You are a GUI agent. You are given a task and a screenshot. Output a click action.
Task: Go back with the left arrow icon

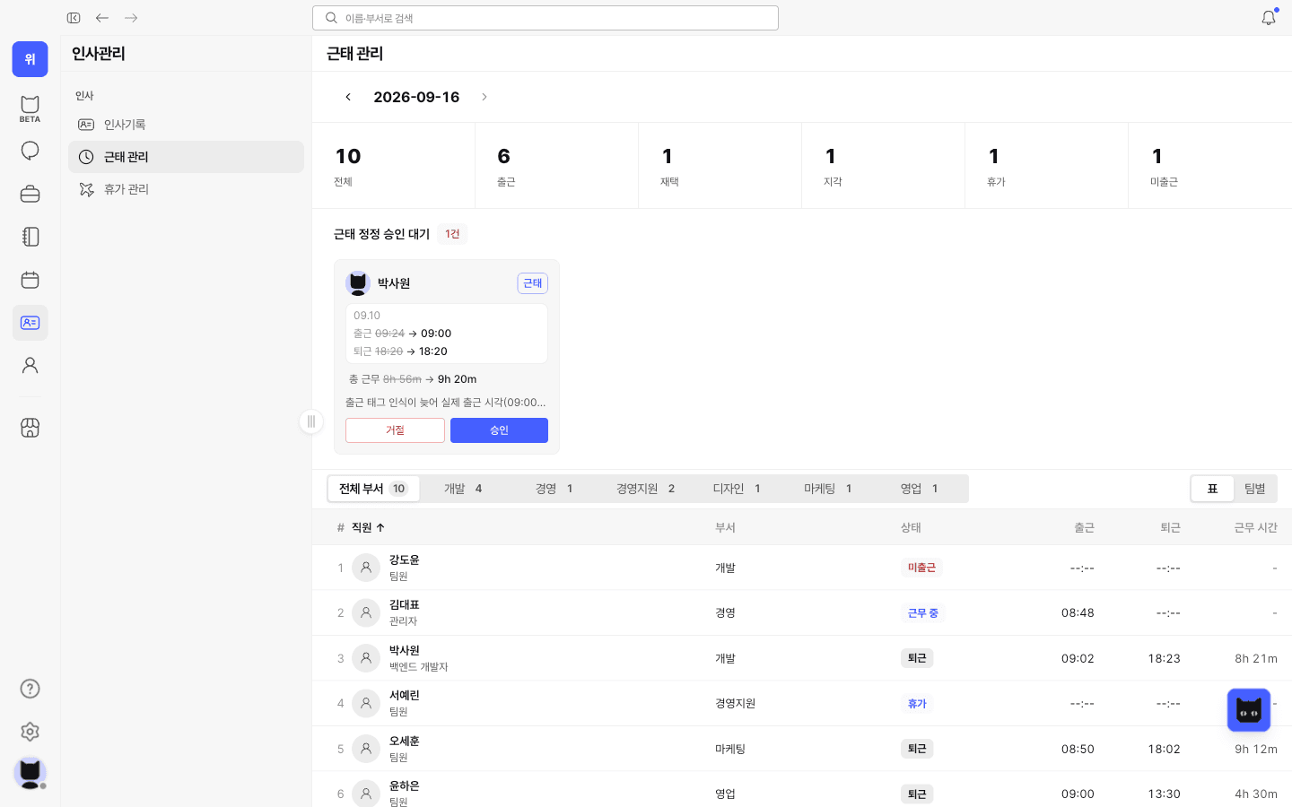[102, 18]
